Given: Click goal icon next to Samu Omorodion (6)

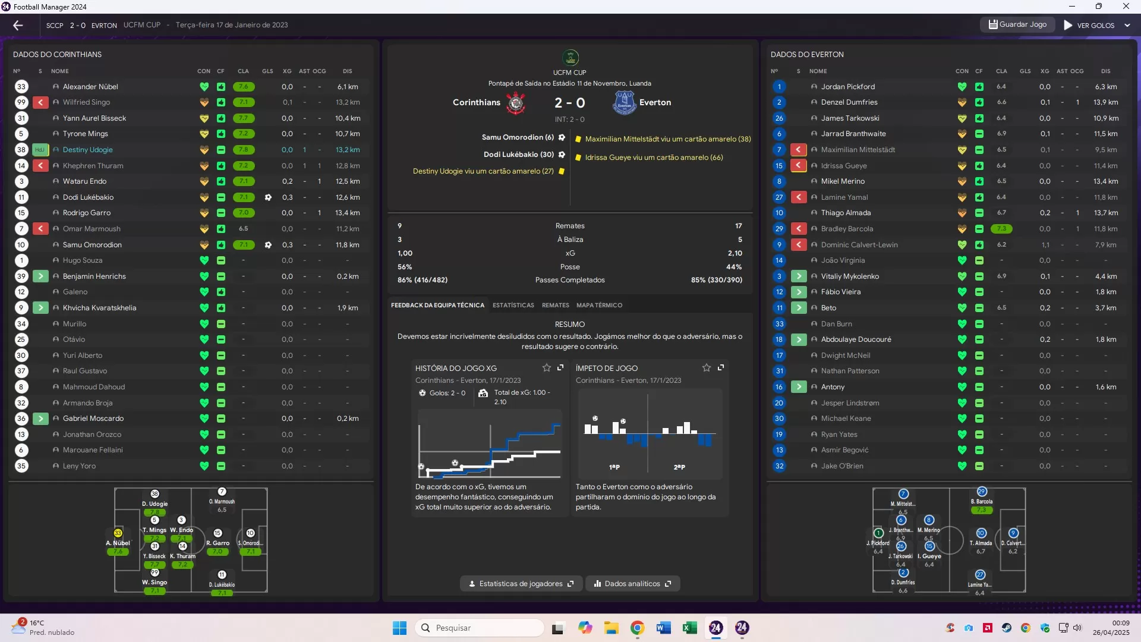Looking at the screenshot, I should tap(562, 137).
